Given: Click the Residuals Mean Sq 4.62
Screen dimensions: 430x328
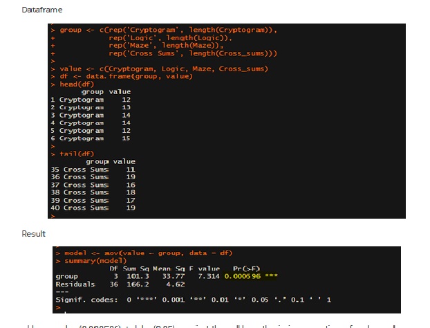Looking at the screenshot, I should [x=176, y=284].
